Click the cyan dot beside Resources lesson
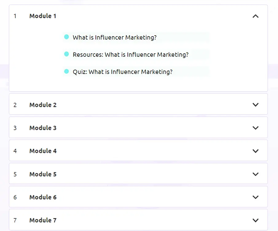This screenshot has width=278, height=231. [x=66, y=54]
